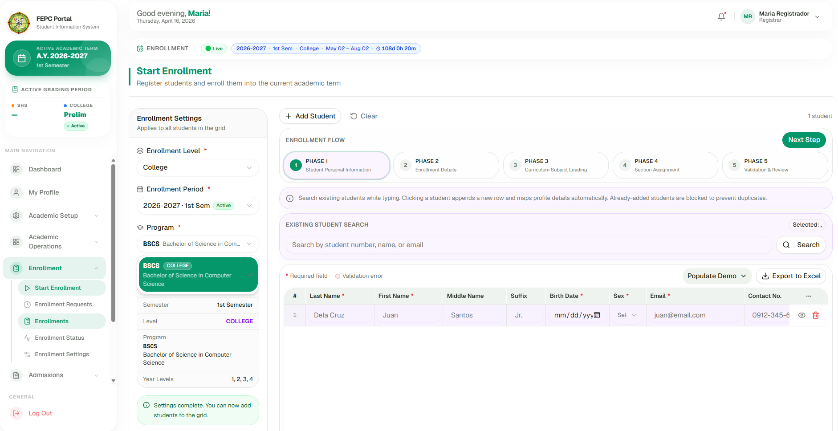The width and height of the screenshot is (838, 431).
Task: Click the FEPC Portal logo
Action: (19, 23)
